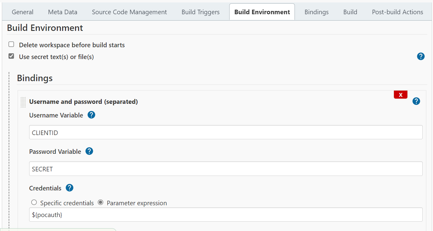433x231 pixels.
Task: Open the Build Triggers tab
Action: tap(200, 12)
